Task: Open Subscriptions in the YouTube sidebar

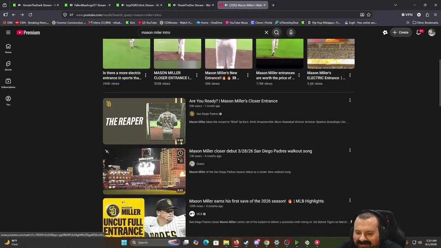Action: tap(8, 83)
